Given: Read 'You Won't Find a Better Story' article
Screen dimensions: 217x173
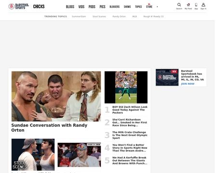Looking at the screenshot, I should 130,148.
